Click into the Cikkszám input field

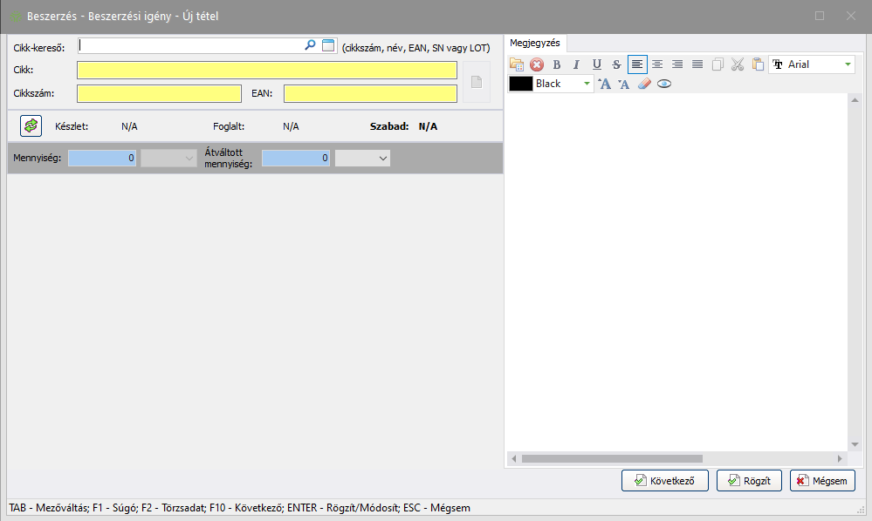[159, 93]
